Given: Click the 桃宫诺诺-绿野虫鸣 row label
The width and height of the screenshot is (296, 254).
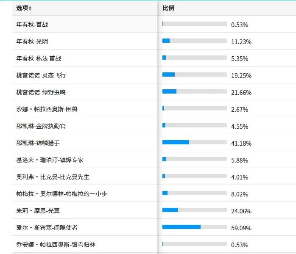Looking at the screenshot, I should pyautogui.click(x=41, y=92).
